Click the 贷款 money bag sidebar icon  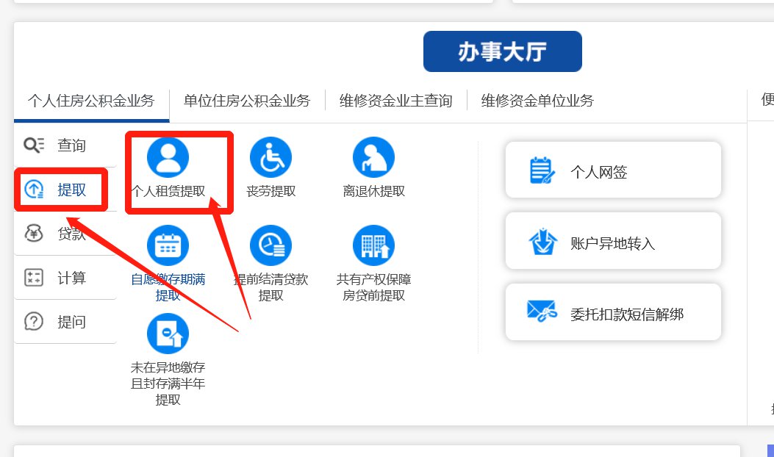(x=34, y=234)
